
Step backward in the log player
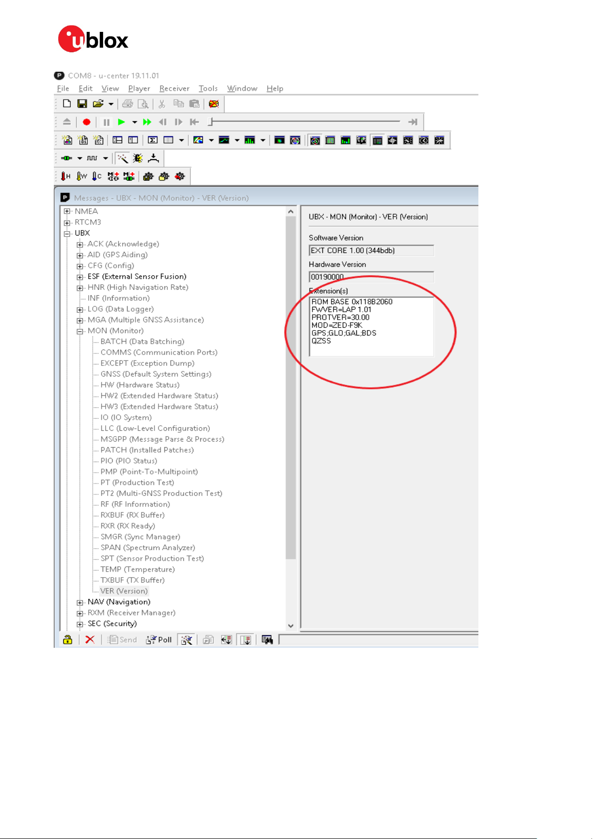(x=162, y=122)
